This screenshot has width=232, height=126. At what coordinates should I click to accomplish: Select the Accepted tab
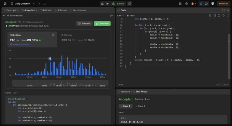pos(28,10)
